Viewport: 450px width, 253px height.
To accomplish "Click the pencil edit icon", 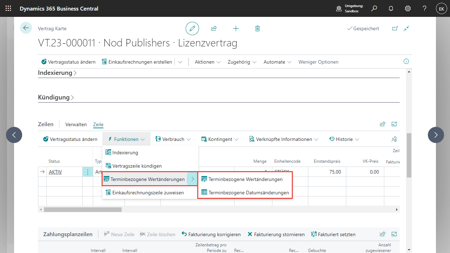I will (192, 28).
